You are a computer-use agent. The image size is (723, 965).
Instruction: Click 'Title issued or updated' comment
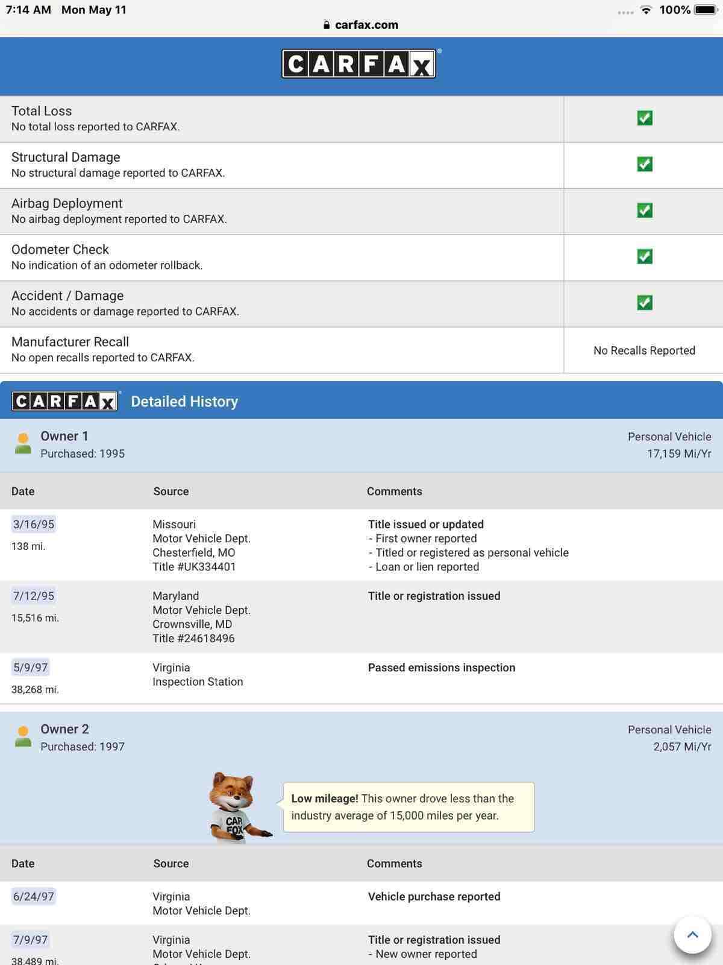pyautogui.click(x=426, y=524)
